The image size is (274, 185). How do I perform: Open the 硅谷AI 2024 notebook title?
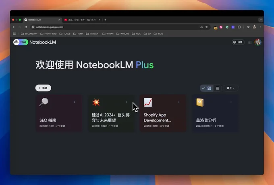pyautogui.click(x=111, y=118)
